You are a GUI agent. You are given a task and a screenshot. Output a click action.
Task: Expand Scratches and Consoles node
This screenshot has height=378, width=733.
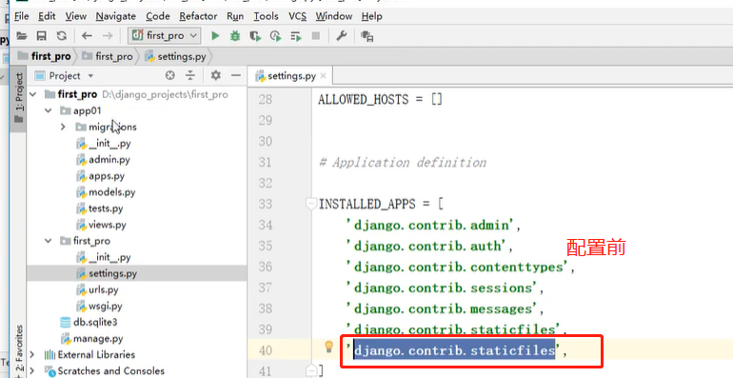[x=32, y=371]
